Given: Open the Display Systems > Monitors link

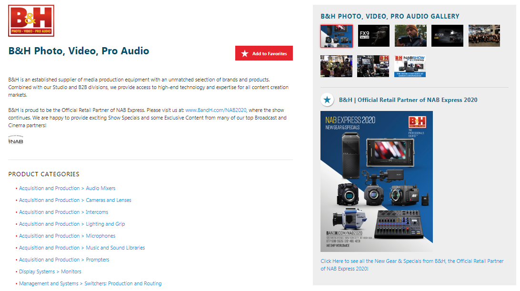Looking at the screenshot, I should (x=50, y=271).
